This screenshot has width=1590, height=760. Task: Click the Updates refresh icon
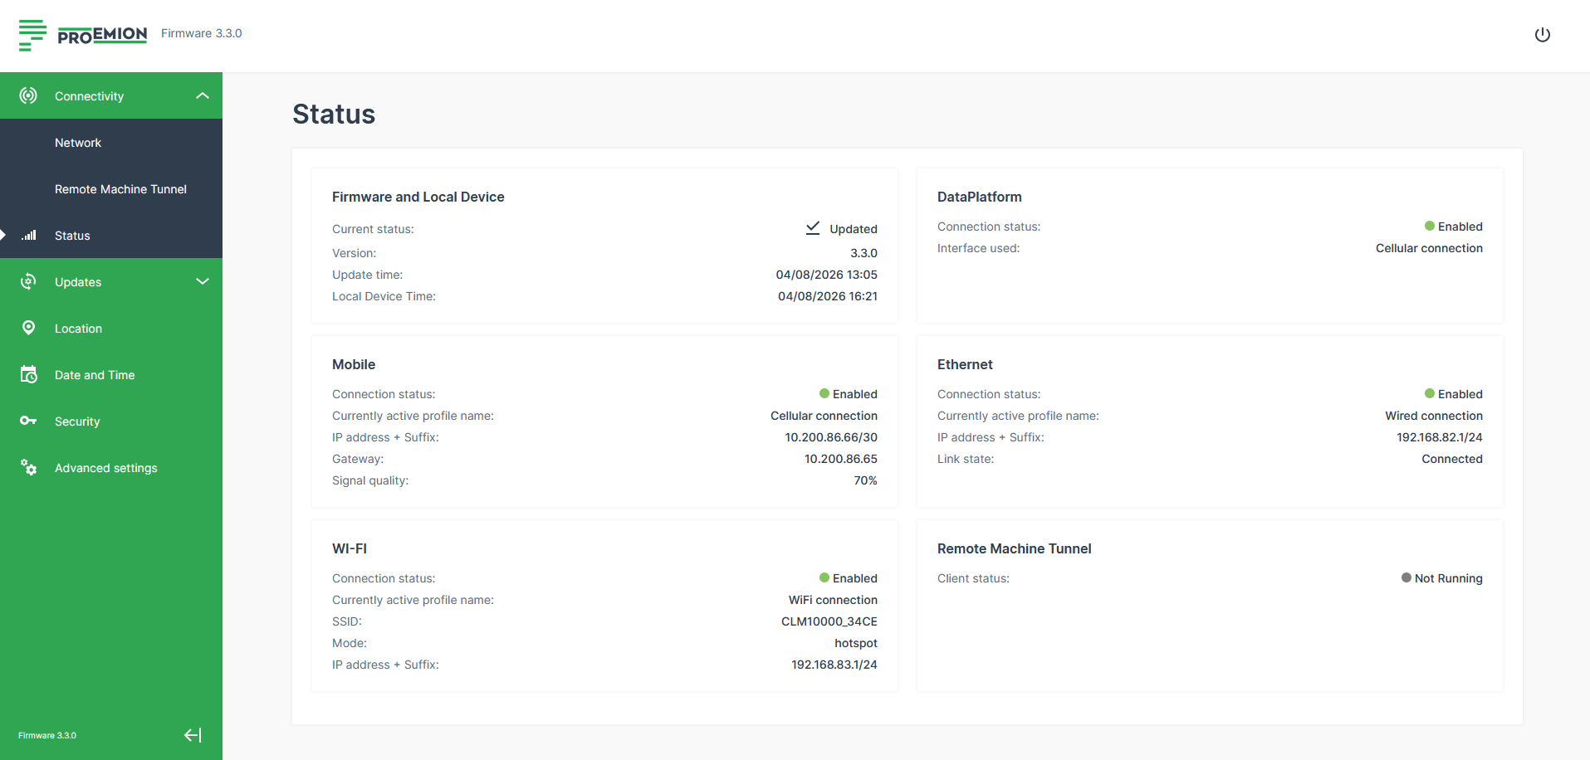28,282
